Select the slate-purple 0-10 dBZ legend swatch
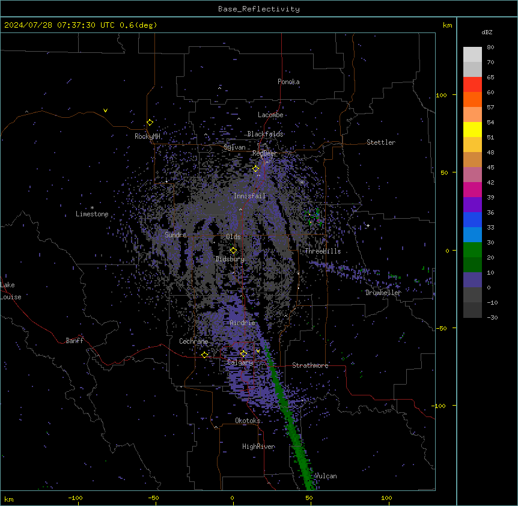The image size is (518, 506). click(472, 280)
